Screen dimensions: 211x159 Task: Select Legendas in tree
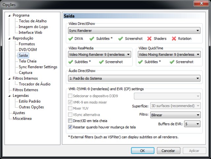pos(21,96)
